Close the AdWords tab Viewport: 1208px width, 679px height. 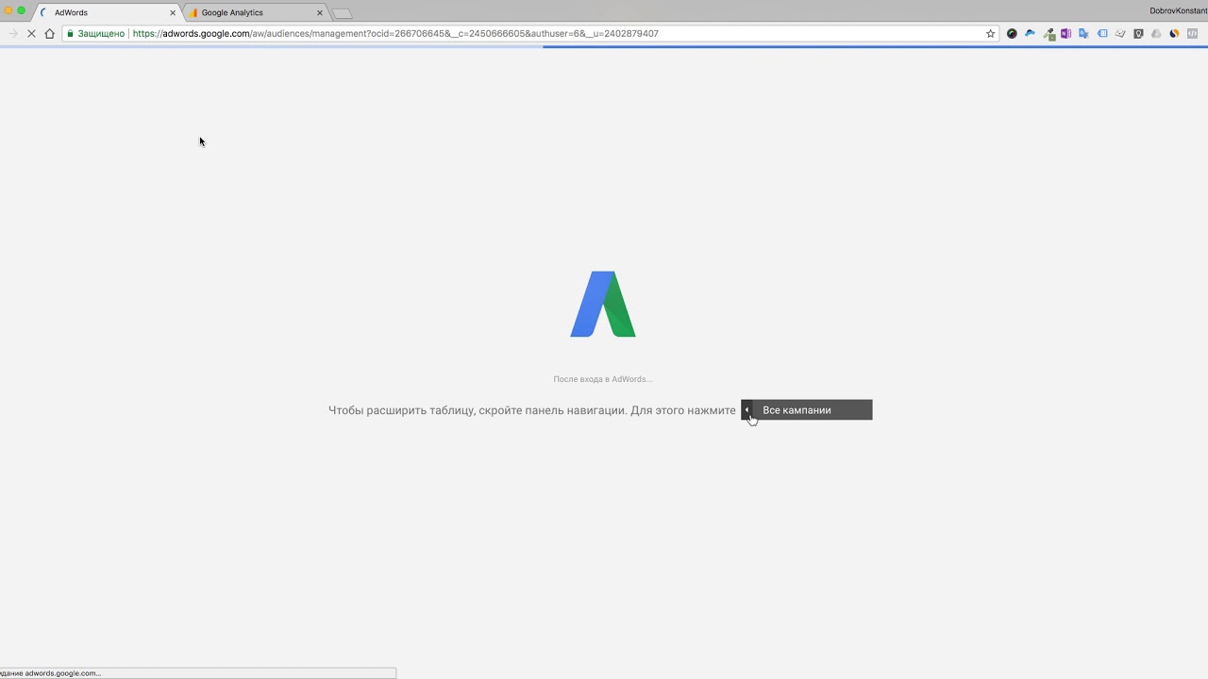click(x=173, y=13)
